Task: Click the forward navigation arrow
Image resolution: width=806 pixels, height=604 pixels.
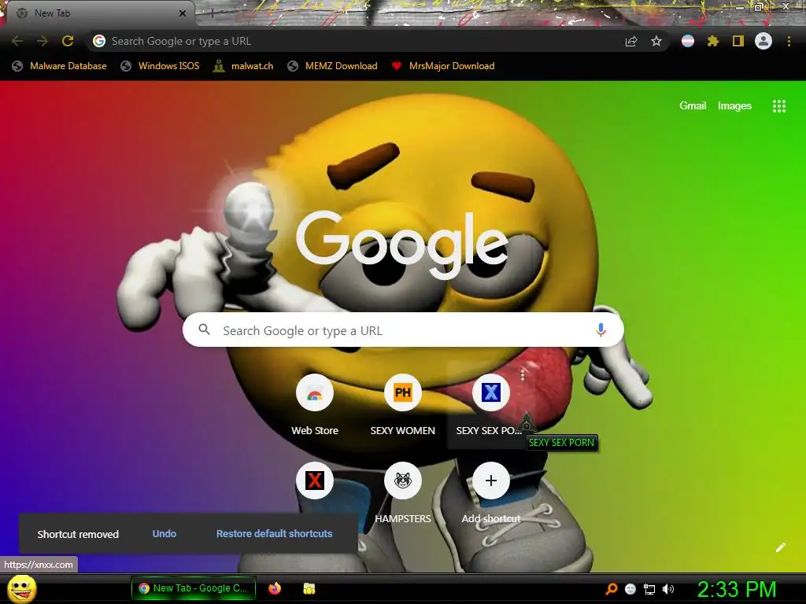Action: (x=43, y=41)
